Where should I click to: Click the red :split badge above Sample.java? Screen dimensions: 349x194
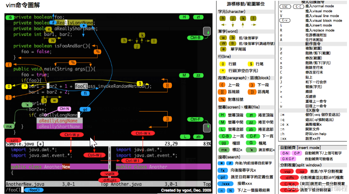pos(14,140)
